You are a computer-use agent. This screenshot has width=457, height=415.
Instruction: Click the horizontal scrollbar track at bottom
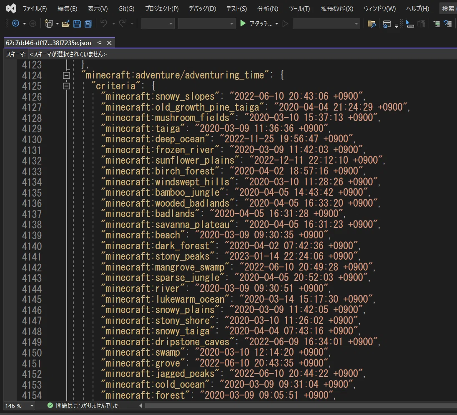point(301,406)
